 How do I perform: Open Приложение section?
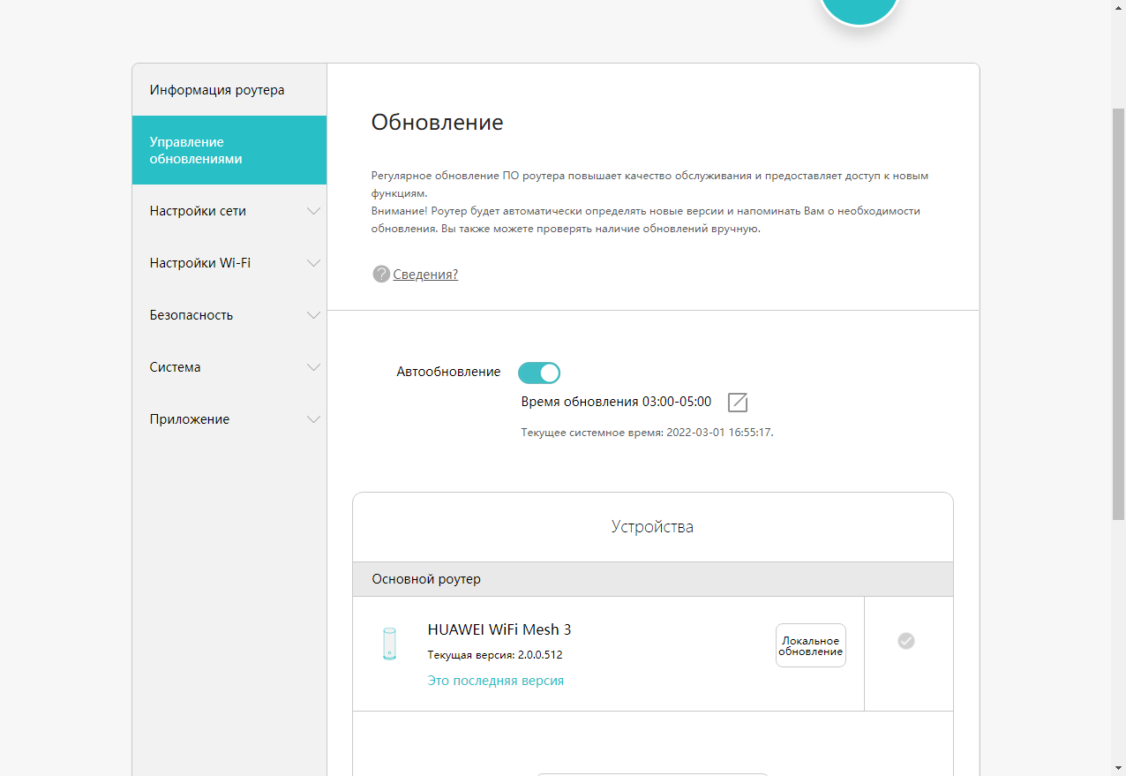[x=229, y=419]
